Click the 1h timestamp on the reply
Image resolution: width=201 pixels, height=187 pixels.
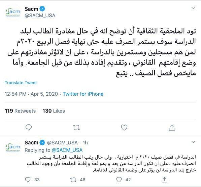click(85, 143)
